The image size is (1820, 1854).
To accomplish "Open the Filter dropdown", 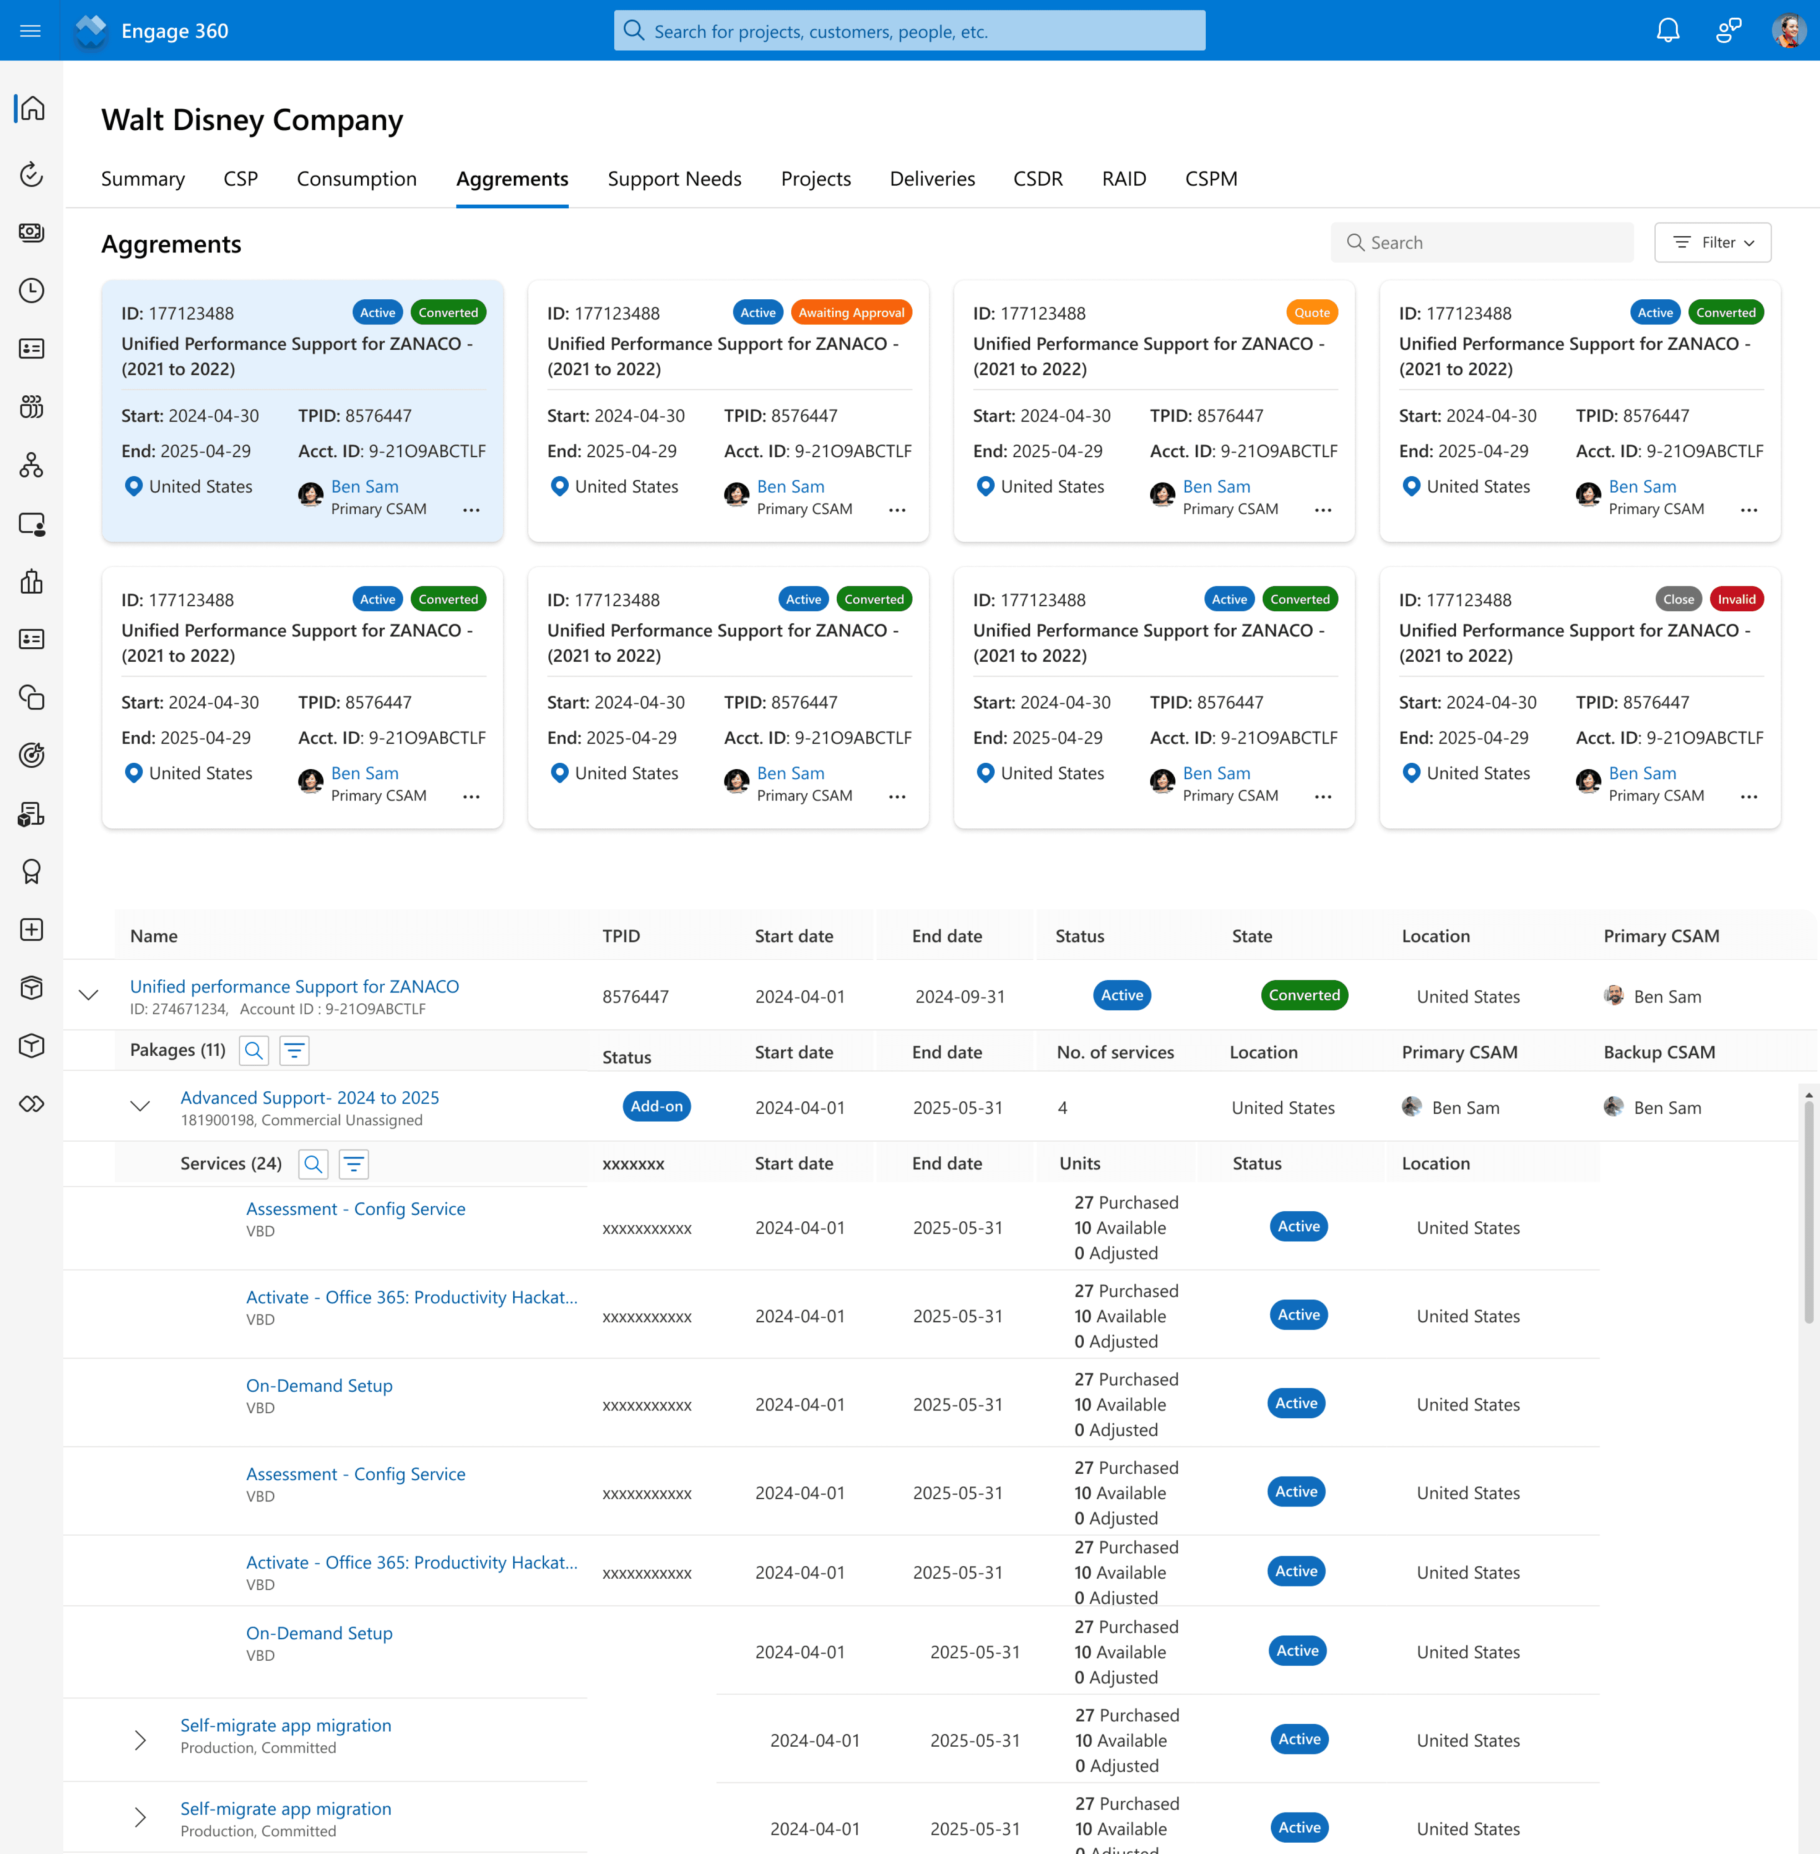I will 1712,243.
